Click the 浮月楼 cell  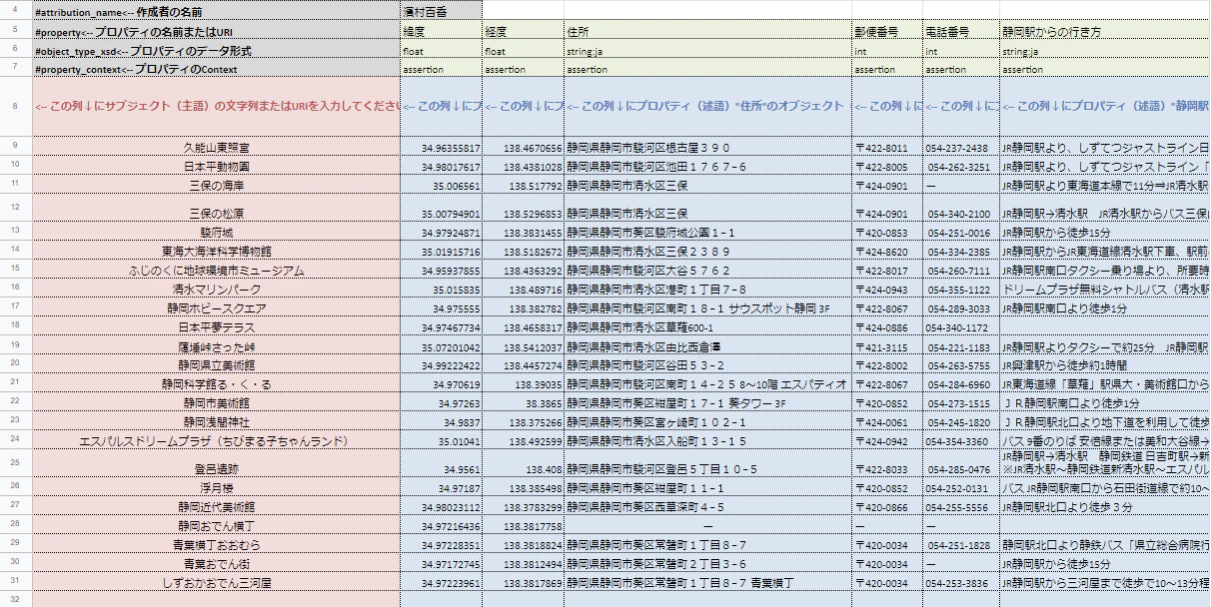point(216,488)
